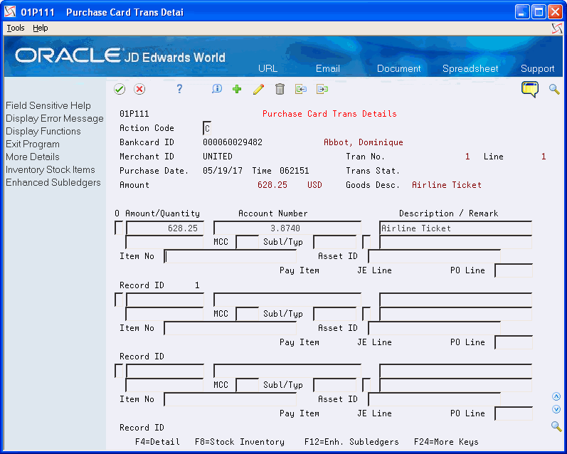Click F24=More Keys function key label
The height and width of the screenshot is (454, 567).
(x=446, y=442)
